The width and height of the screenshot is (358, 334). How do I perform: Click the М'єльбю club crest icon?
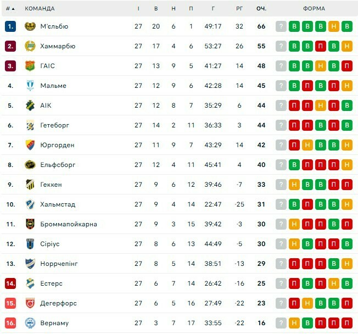pos(30,26)
